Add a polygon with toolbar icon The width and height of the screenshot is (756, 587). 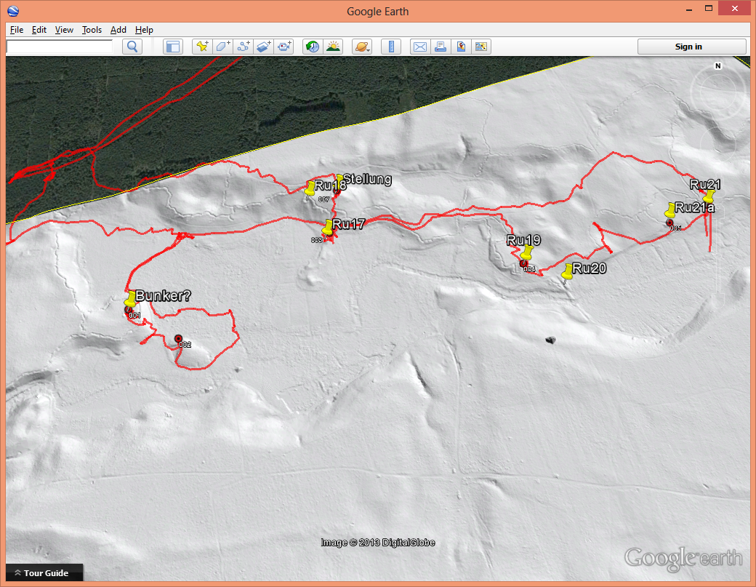pos(222,47)
